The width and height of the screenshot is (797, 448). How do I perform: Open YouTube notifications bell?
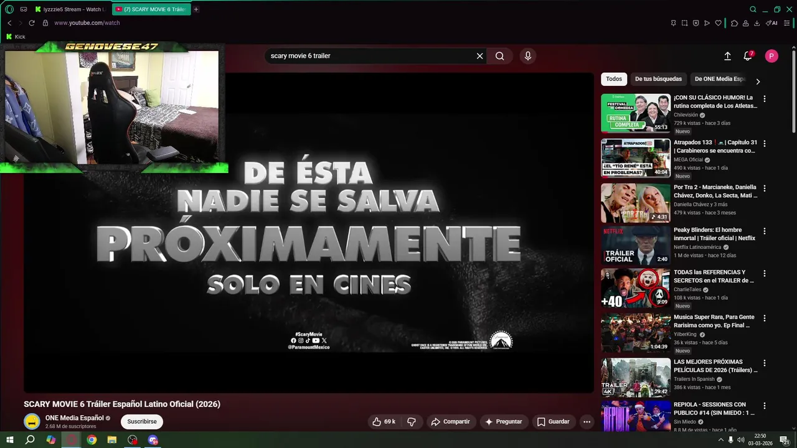pyautogui.click(x=748, y=56)
